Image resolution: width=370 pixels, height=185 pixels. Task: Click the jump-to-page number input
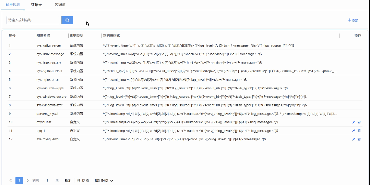tap(47, 181)
